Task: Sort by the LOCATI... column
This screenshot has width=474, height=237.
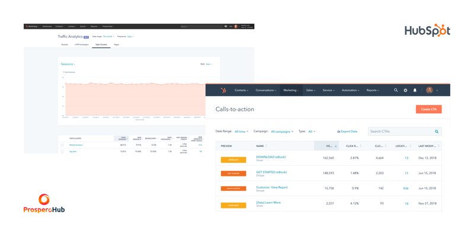Action: 403,146
